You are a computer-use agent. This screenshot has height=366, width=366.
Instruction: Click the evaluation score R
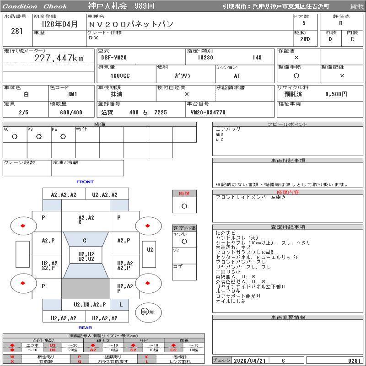(x=341, y=23)
